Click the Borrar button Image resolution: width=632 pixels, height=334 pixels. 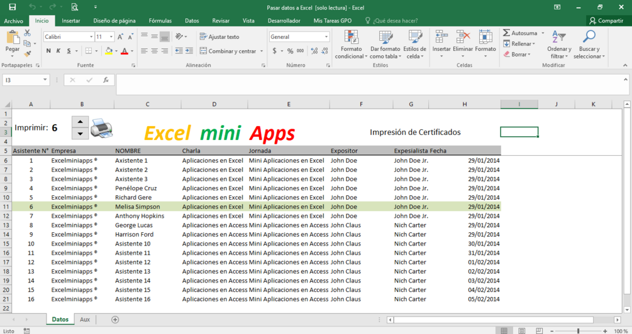tap(517, 55)
